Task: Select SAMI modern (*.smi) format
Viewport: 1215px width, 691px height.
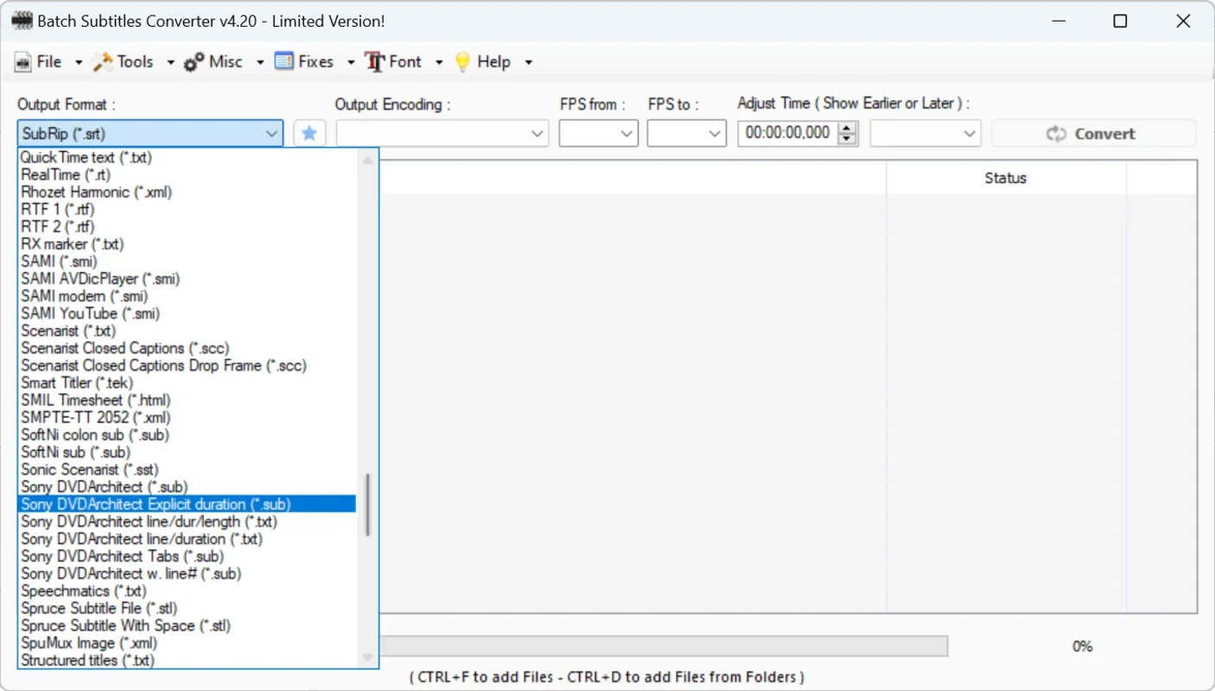Action: pos(187,296)
